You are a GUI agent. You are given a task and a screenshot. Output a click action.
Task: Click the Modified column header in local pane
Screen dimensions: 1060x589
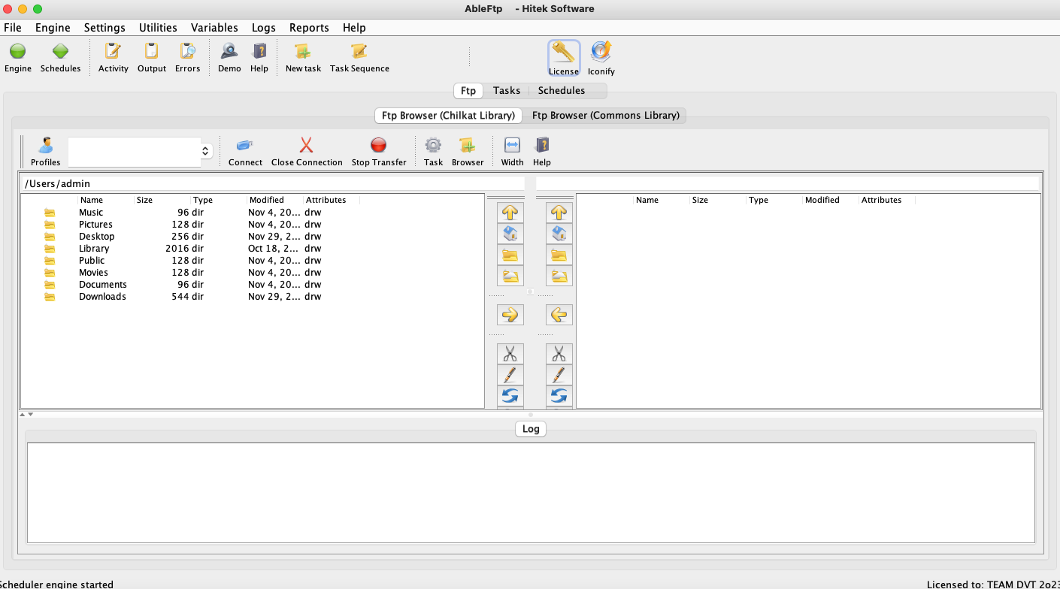[x=267, y=200]
